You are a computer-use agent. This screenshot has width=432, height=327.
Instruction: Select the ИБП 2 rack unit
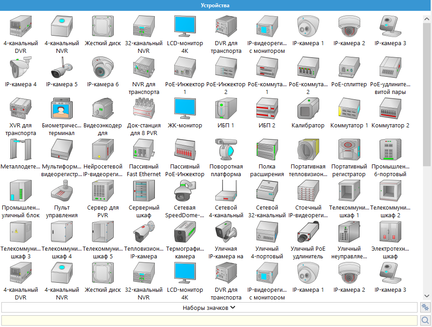click(x=267, y=109)
